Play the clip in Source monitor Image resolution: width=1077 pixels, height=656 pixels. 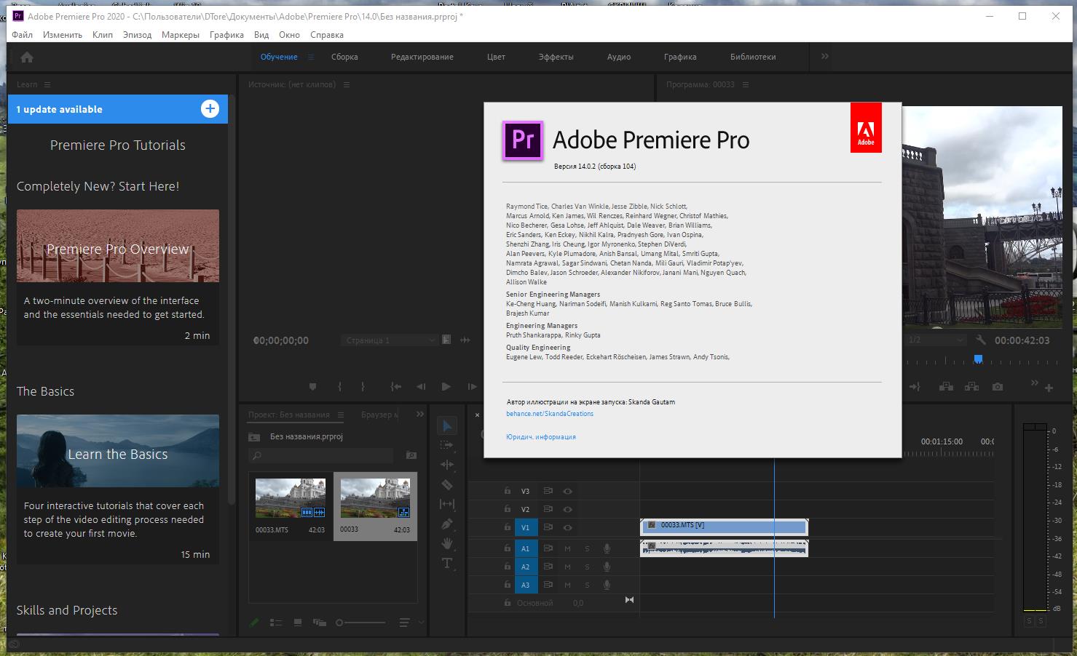point(446,387)
